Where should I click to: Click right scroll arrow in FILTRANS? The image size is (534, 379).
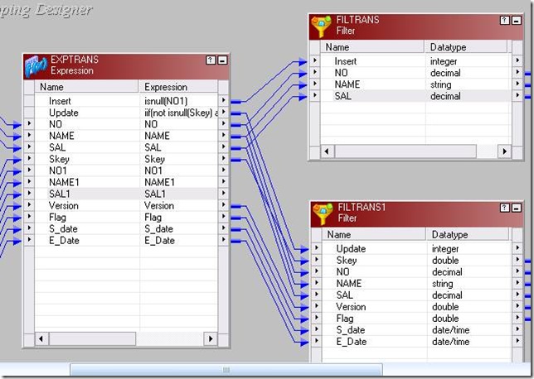504,151
